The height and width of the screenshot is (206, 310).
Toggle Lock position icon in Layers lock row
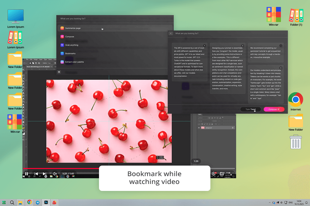click(207, 124)
